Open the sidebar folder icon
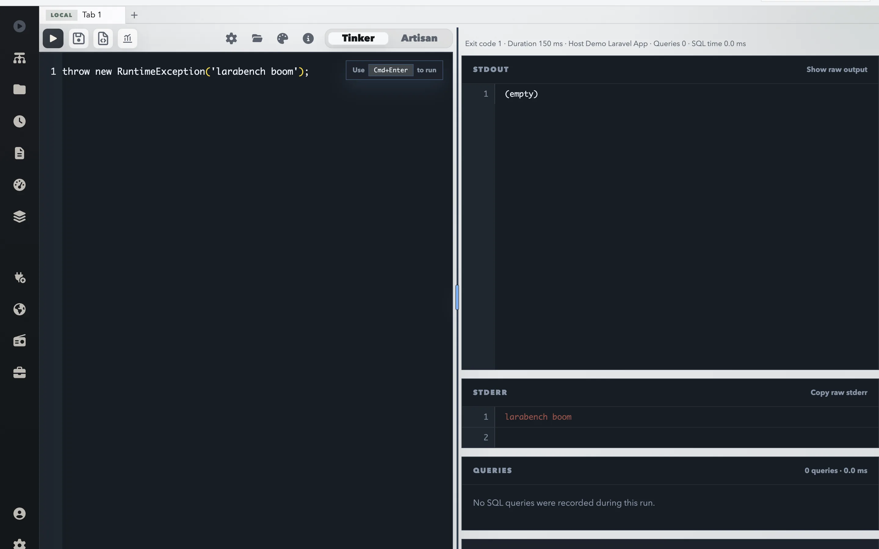This screenshot has height=549, width=879. coord(20,89)
